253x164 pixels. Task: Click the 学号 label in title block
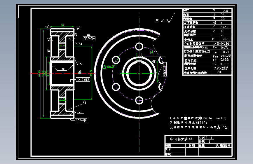(168, 149)
